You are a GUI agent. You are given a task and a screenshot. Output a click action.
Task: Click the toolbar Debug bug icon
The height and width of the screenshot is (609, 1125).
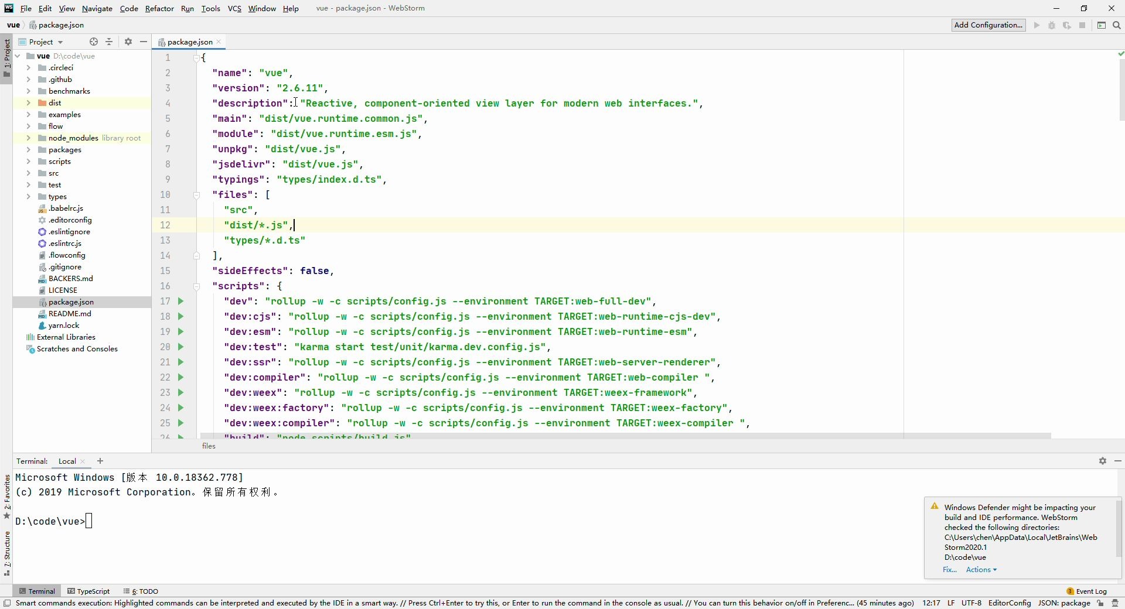pyautogui.click(x=1052, y=25)
